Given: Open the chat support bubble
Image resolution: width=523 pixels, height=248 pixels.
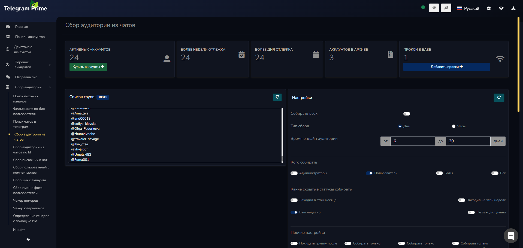Looking at the screenshot, I should tap(511, 235).
